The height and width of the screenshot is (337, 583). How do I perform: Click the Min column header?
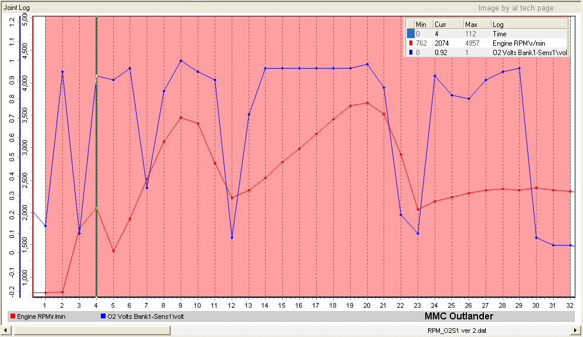point(421,25)
